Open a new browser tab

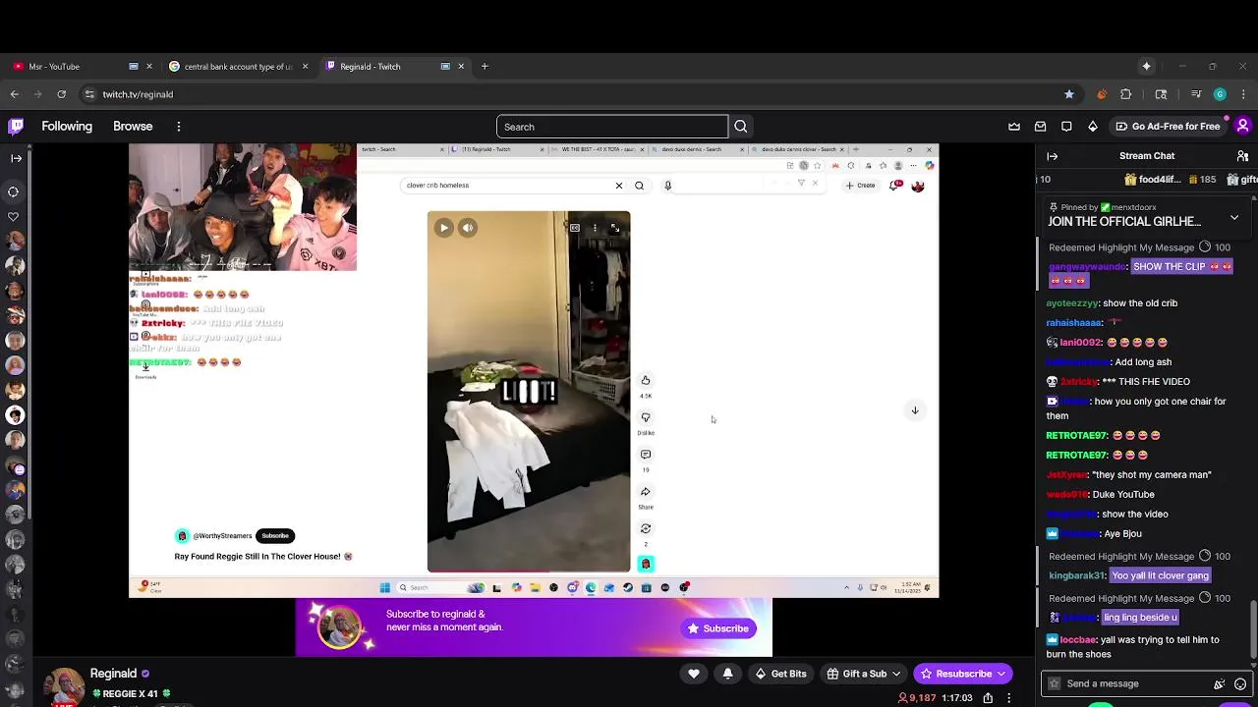[x=485, y=67]
